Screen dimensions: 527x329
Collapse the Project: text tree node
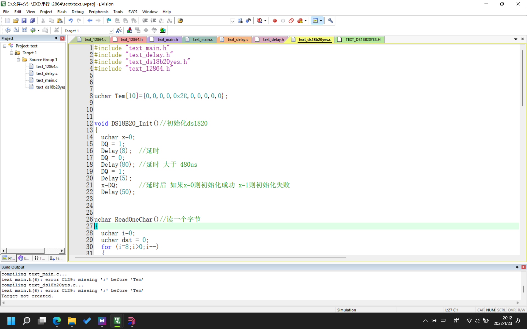pos(5,46)
